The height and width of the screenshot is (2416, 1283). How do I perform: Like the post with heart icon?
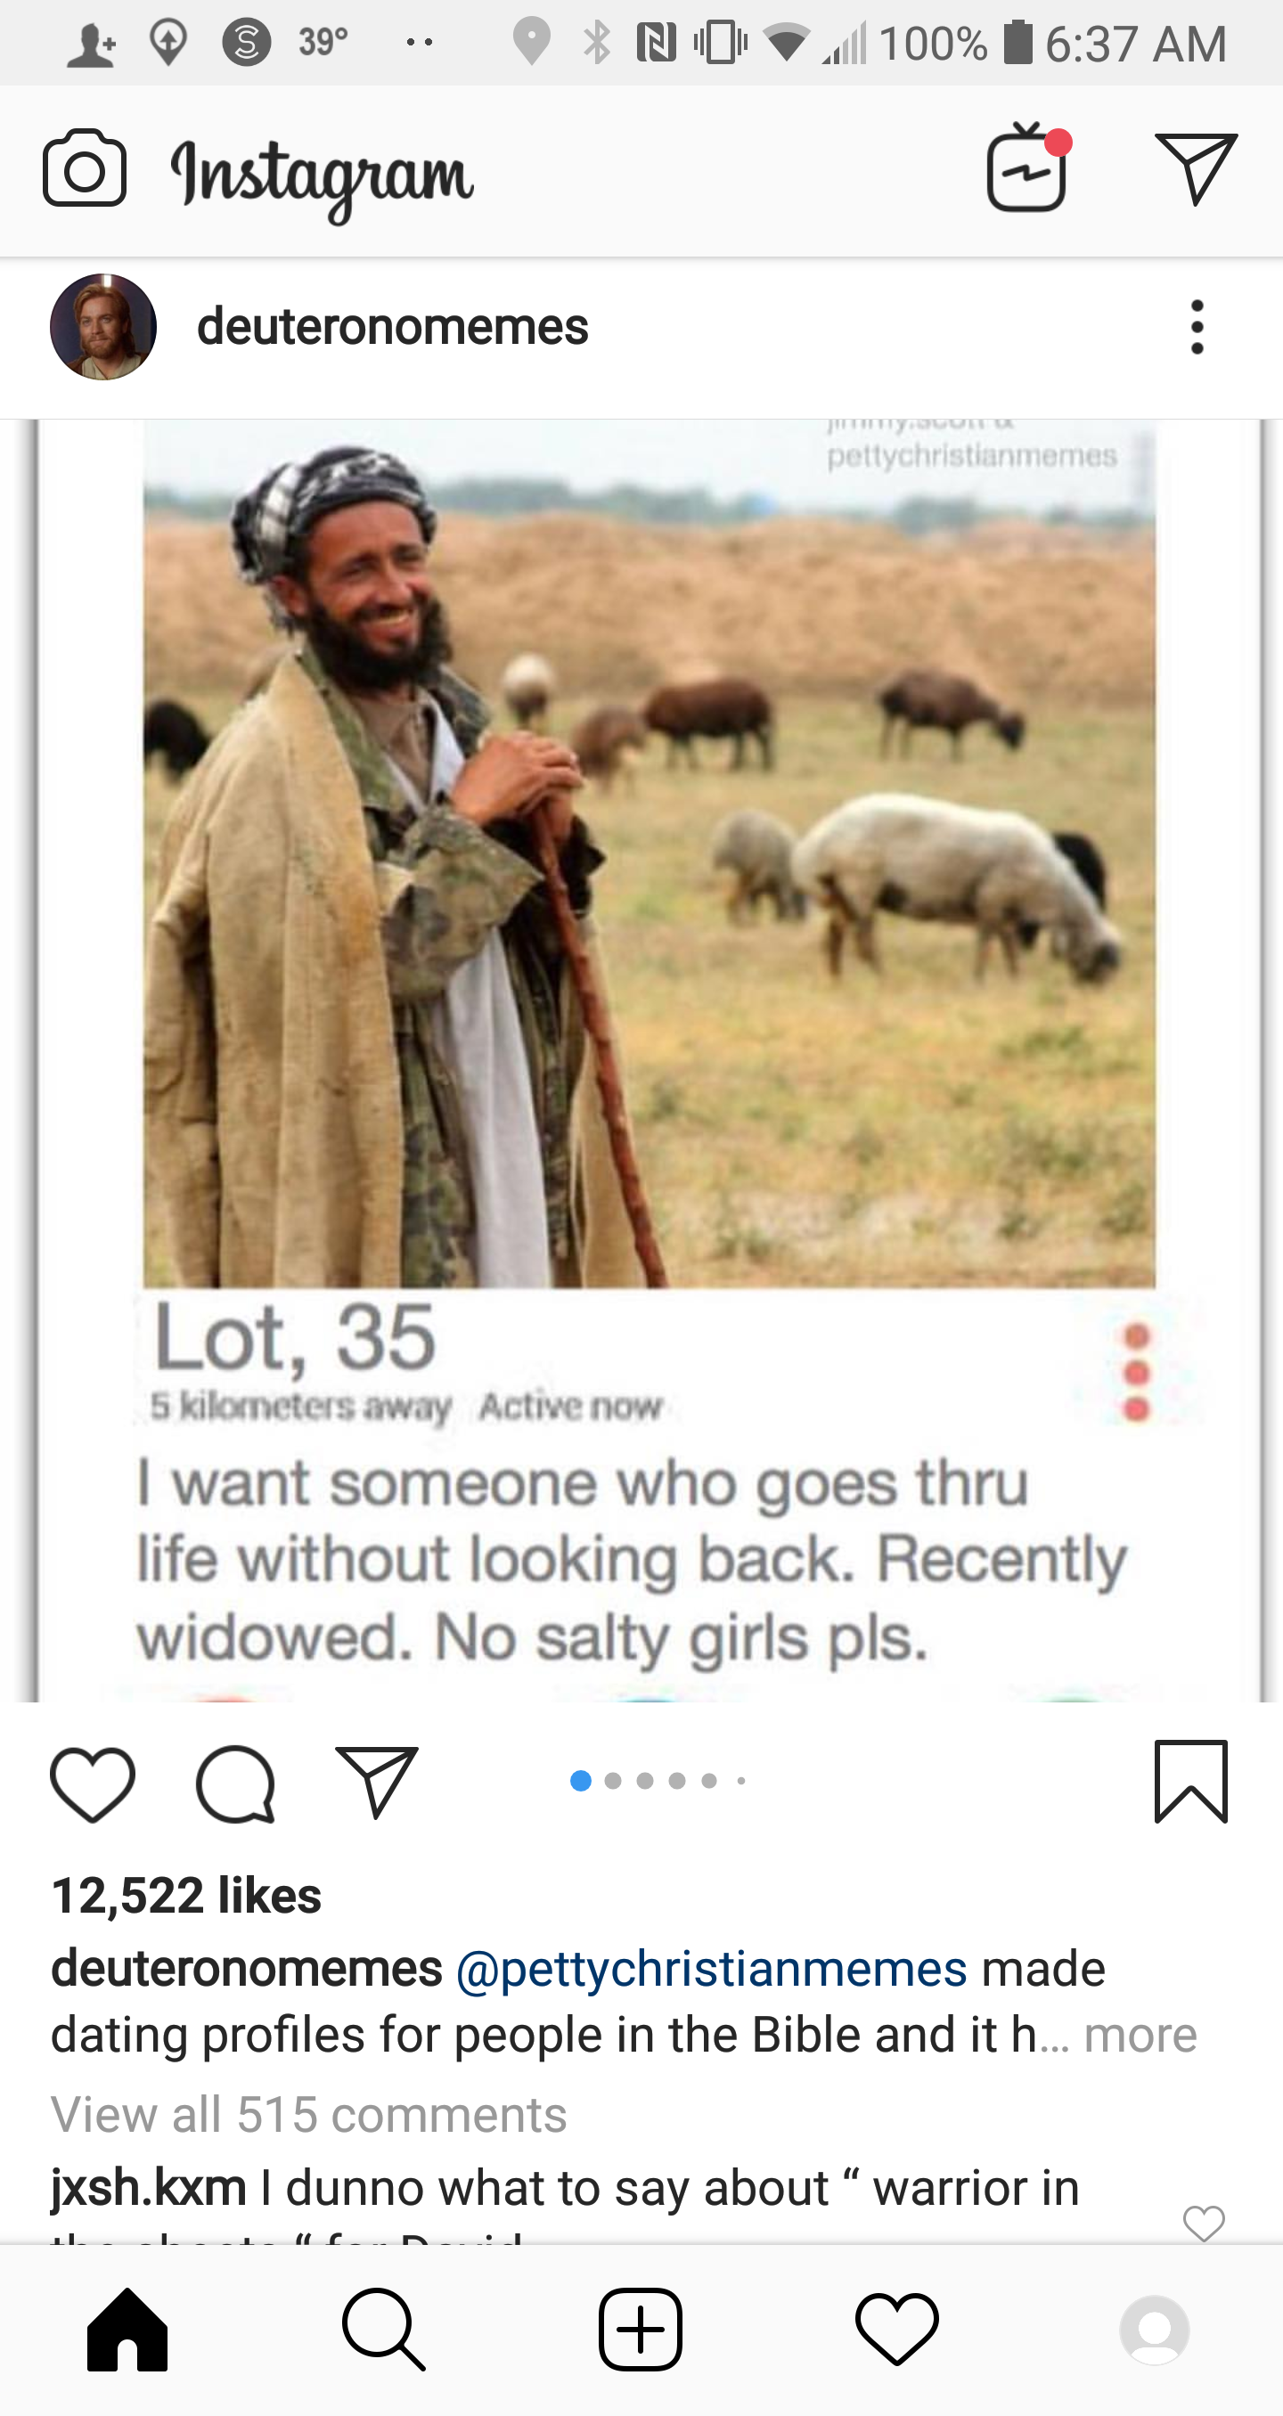tap(93, 1783)
